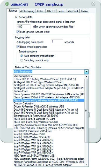Viewport: 101px width, 168px height.
Task: Select Cisco Systems AIR-CB21AG-A-K9 adapter entry
Action: click(x=49, y=100)
